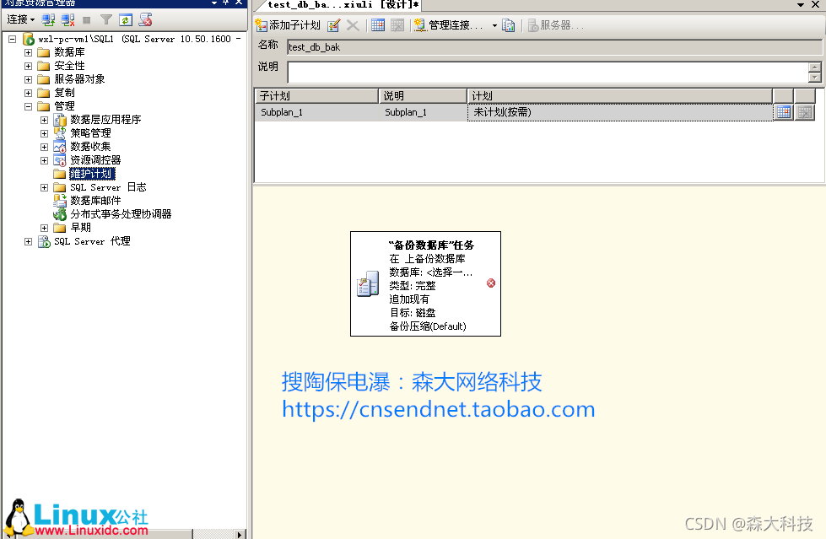826x539 pixels.
Task: Click the description box scroll down arrow
Action: 814,78
